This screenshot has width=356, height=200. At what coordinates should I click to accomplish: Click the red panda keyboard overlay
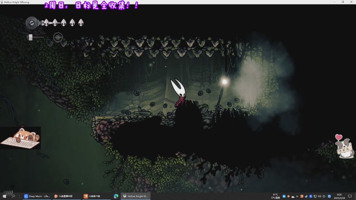point(20,138)
